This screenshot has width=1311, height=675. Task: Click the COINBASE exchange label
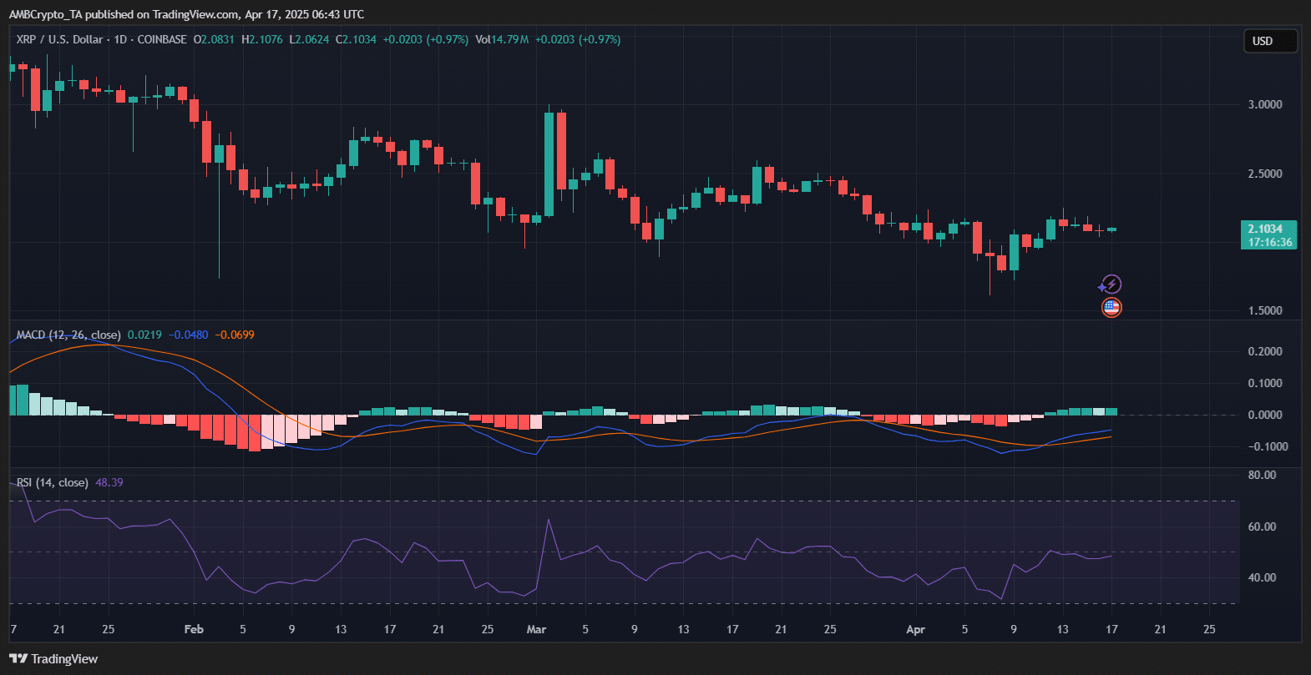[x=162, y=39]
